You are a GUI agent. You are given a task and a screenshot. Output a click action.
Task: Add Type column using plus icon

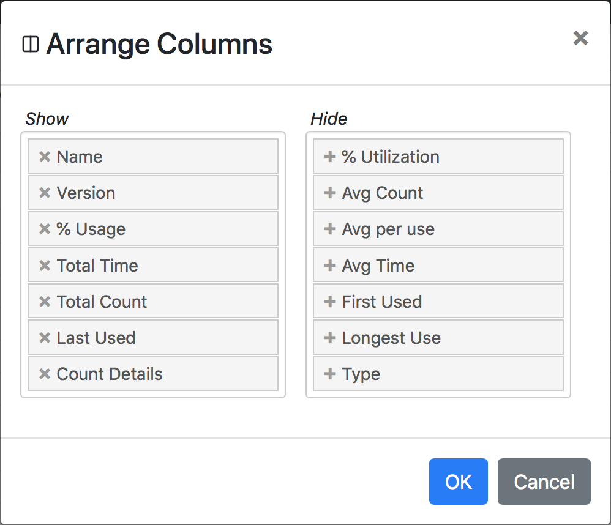point(330,374)
